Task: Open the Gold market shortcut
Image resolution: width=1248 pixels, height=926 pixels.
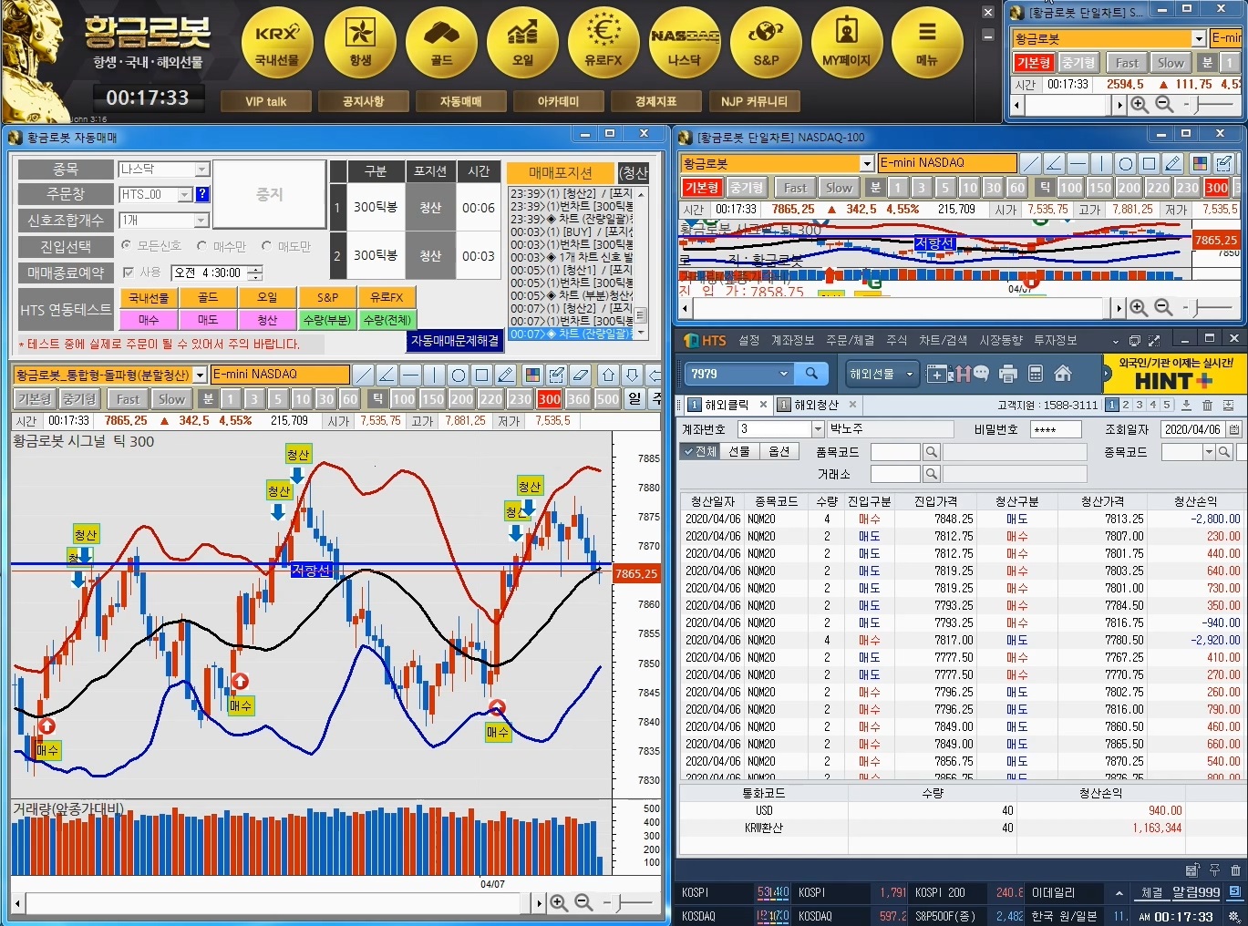Action: tap(441, 42)
